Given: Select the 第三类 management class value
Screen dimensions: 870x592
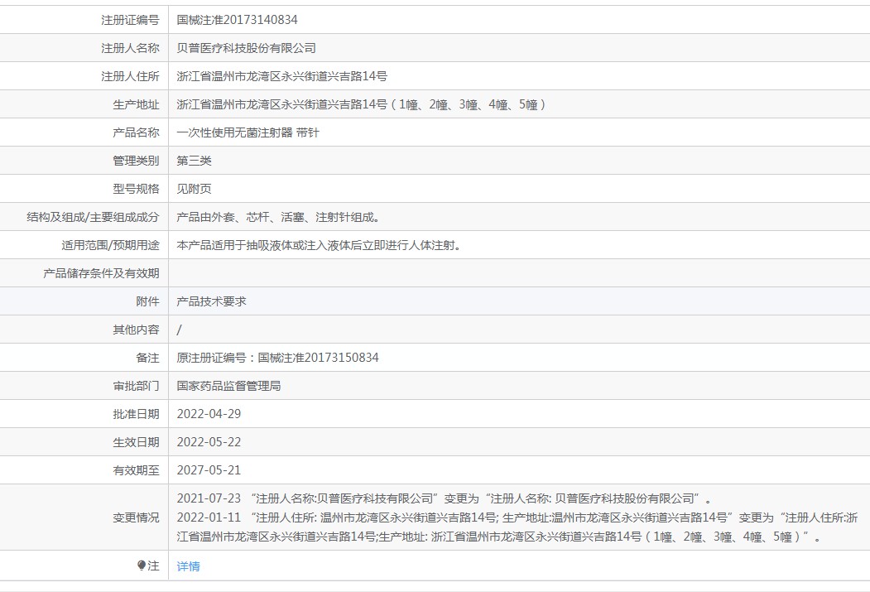Looking at the screenshot, I should click(x=195, y=161).
